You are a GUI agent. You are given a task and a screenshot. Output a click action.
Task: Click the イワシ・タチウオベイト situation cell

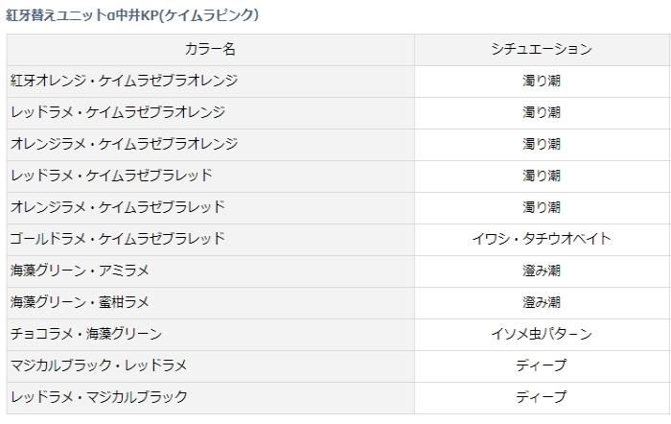click(x=541, y=239)
